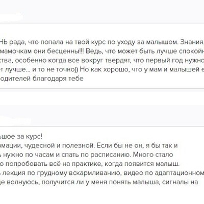Click the phrase "одителей благодаря тебе"
The height and width of the screenshot is (204, 204).
coord(42,79)
